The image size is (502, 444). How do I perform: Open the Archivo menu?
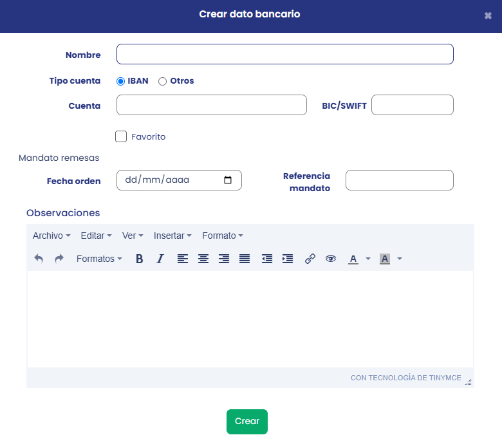pos(51,236)
